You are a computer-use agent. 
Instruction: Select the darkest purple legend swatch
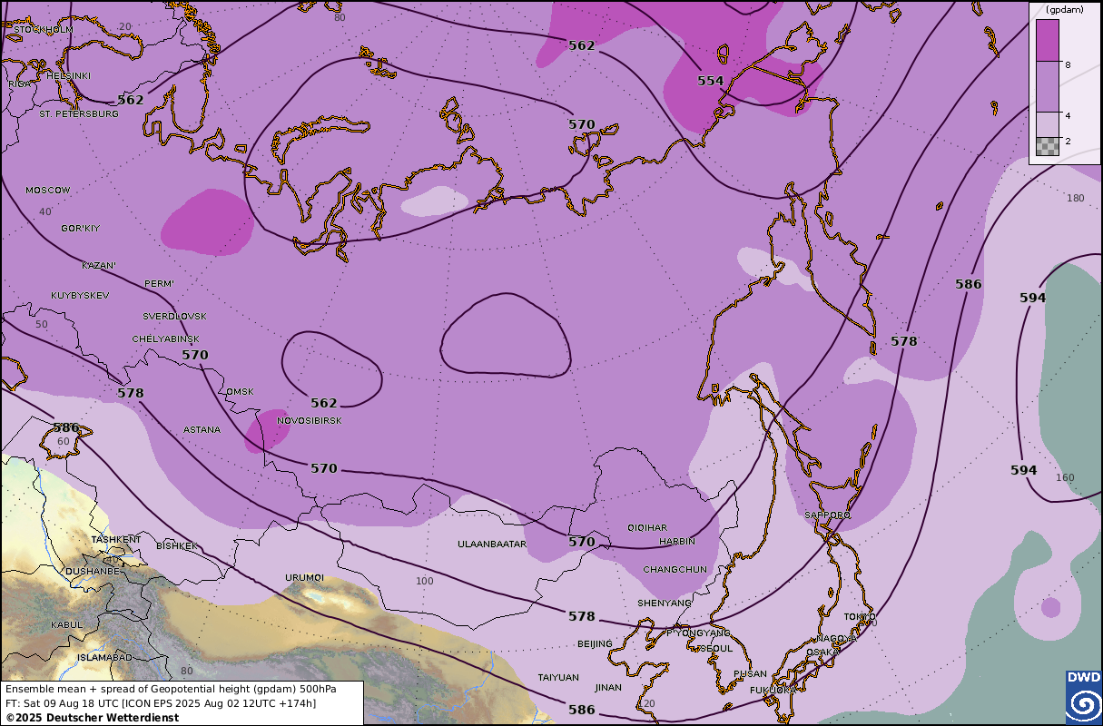coord(1048,41)
